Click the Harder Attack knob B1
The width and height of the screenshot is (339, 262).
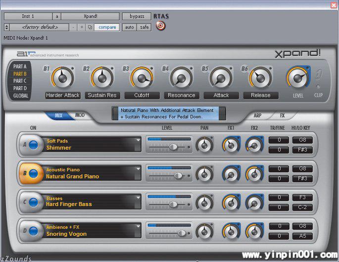62,78
